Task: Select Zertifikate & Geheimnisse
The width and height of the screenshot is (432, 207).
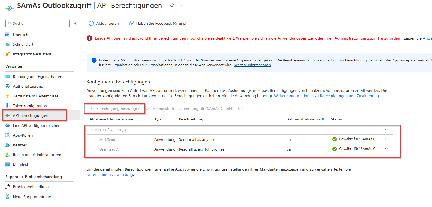Action: [36, 96]
